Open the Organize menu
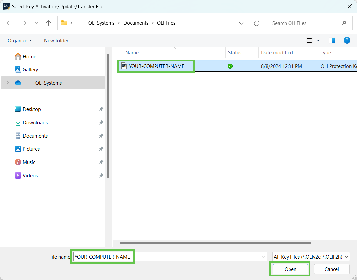The image size is (357, 280). pyautogui.click(x=20, y=40)
